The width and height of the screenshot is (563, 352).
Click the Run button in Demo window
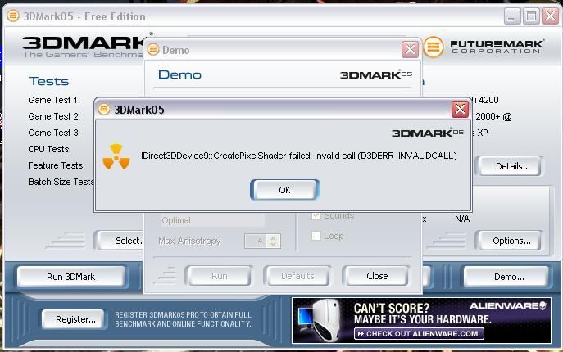pos(219,276)
